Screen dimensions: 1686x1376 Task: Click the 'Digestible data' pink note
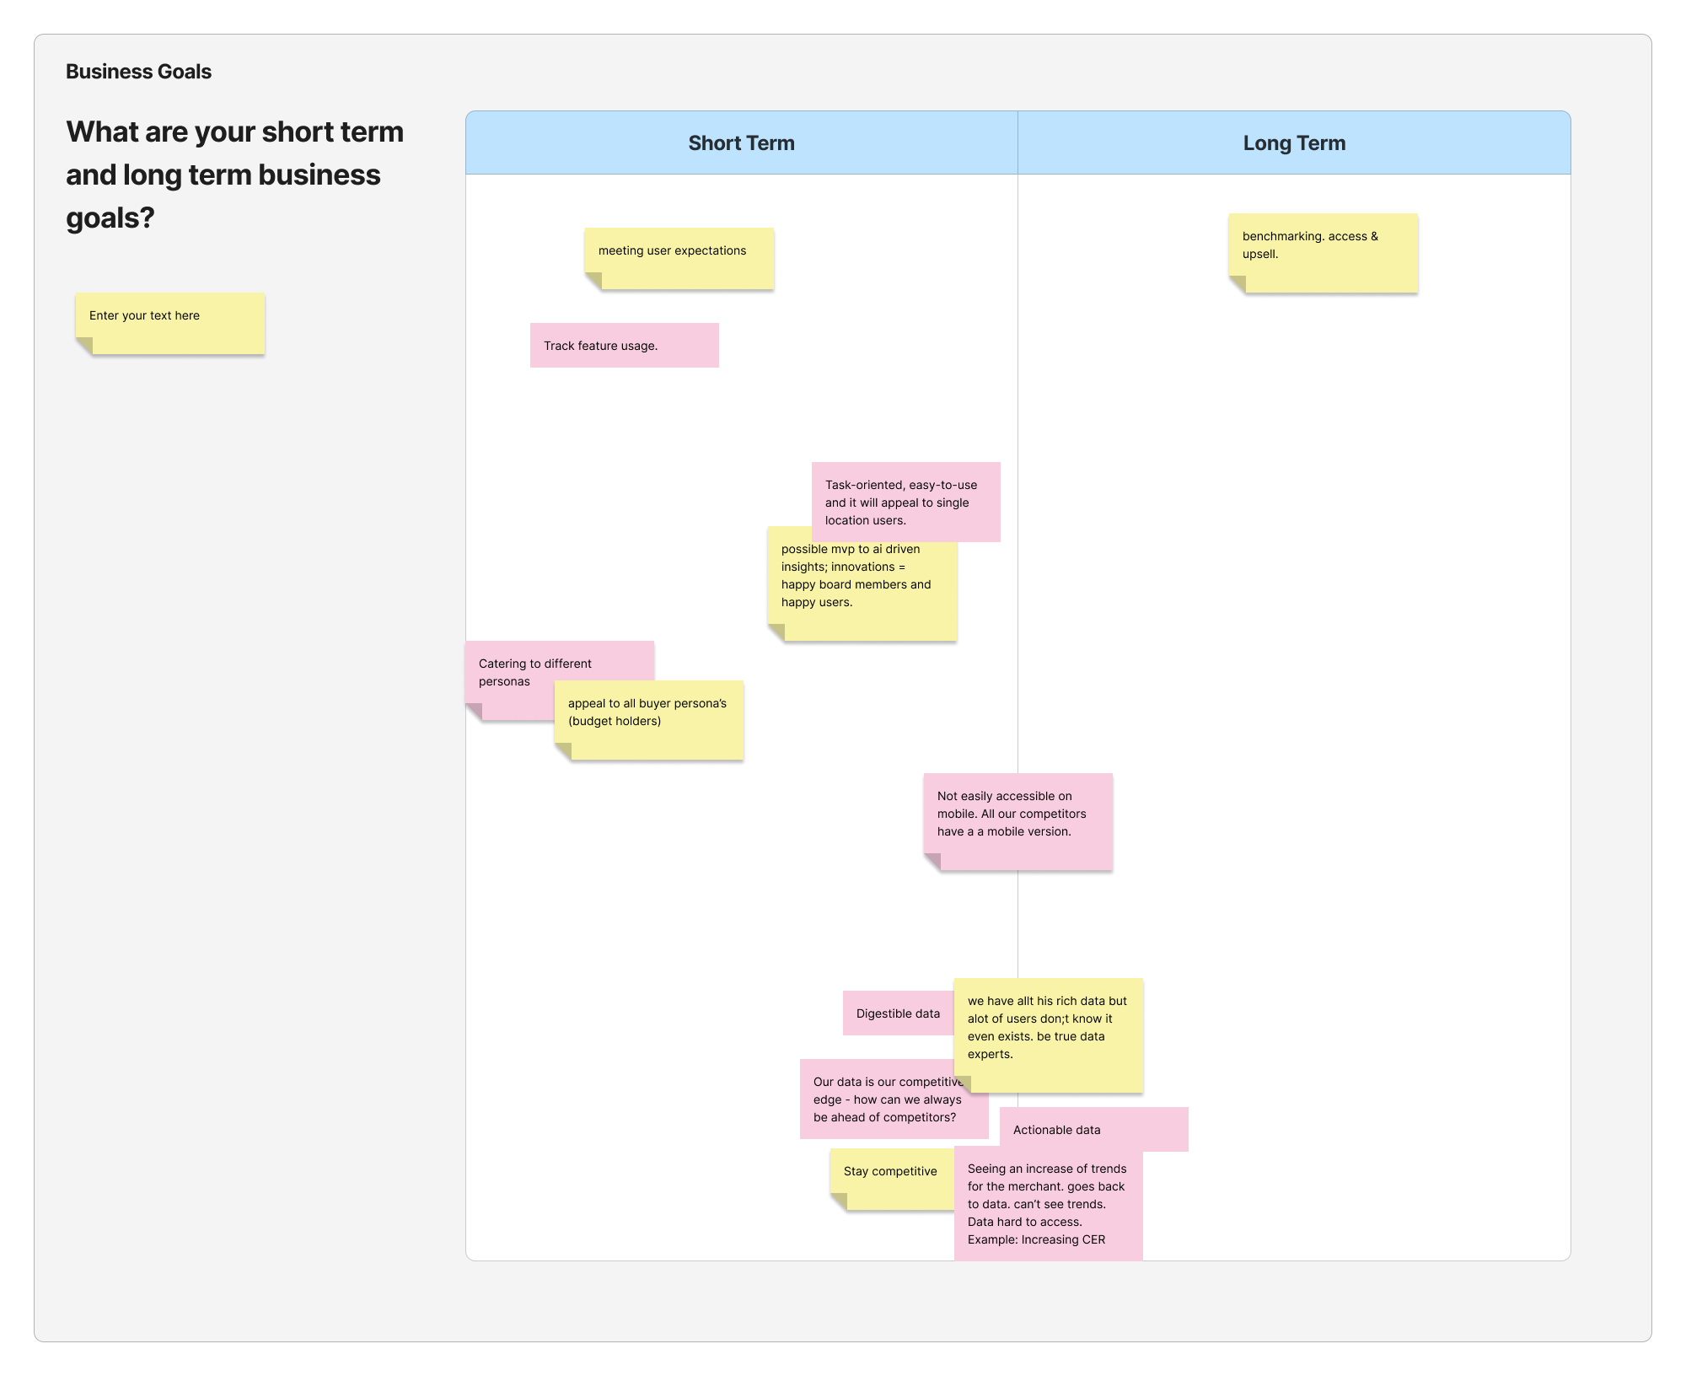point(897,1013)
